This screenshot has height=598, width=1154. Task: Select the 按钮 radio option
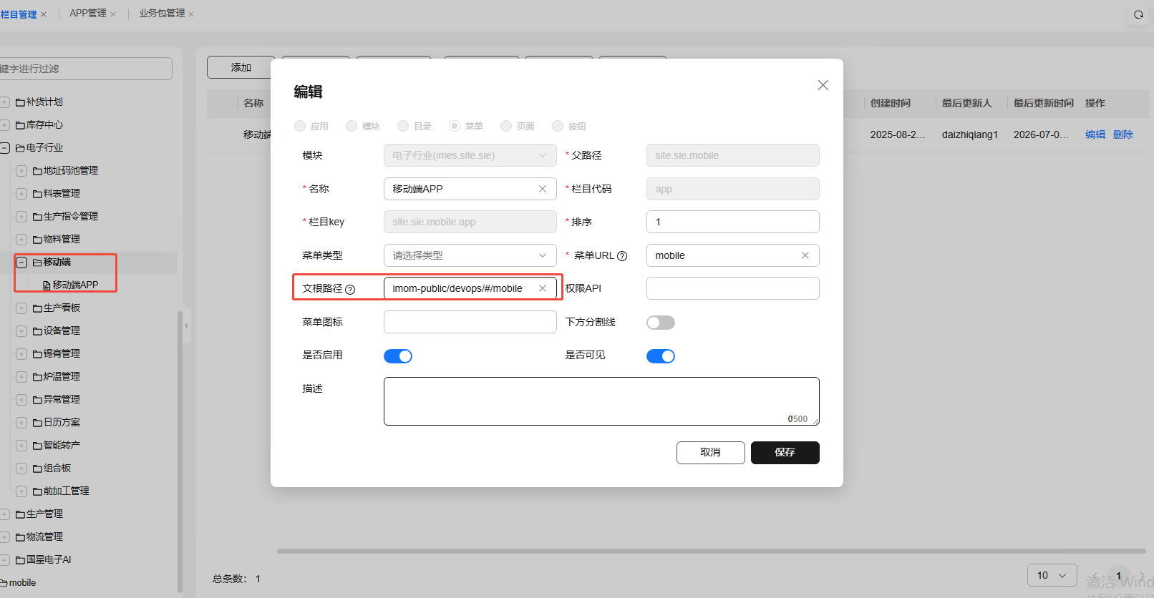[558, 126]
